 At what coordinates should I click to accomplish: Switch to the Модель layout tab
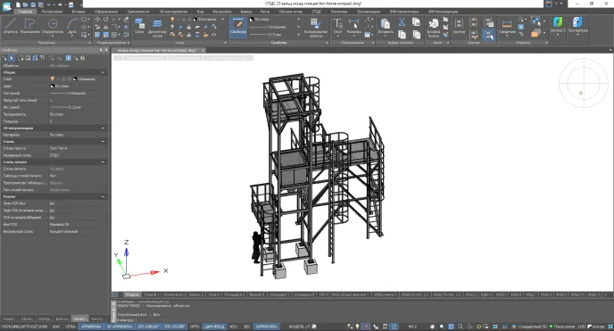click(x=131, y=294)
